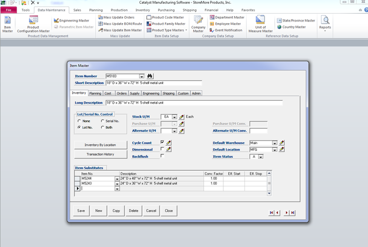Select the Both lot/serial option
The width and height of the screenshot is (368, 247).
103,127
